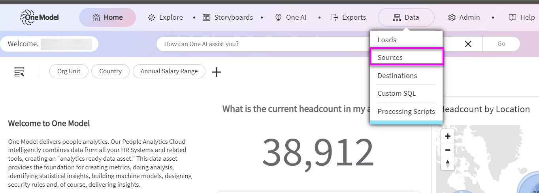Go to Storyboards
This screenshot has width=539, height=193.
coord(228,17)
